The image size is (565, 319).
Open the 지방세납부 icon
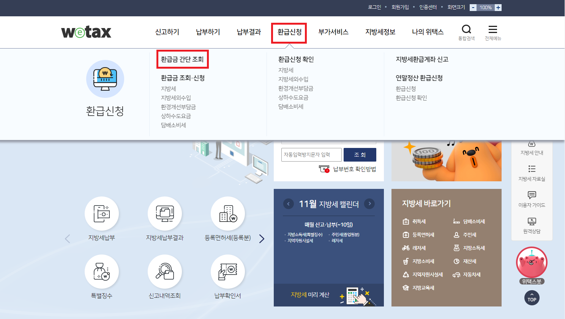102,214
